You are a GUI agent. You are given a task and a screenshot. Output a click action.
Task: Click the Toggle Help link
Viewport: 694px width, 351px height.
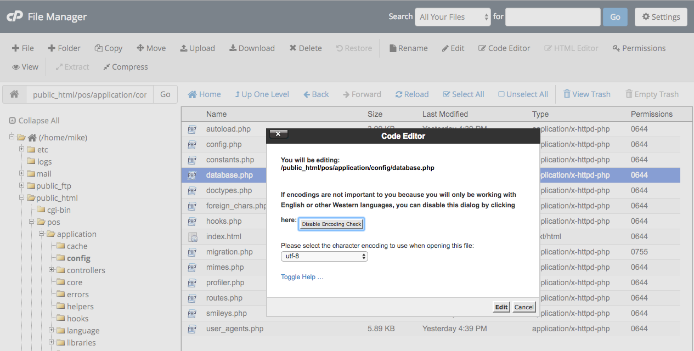pos(302,277)
